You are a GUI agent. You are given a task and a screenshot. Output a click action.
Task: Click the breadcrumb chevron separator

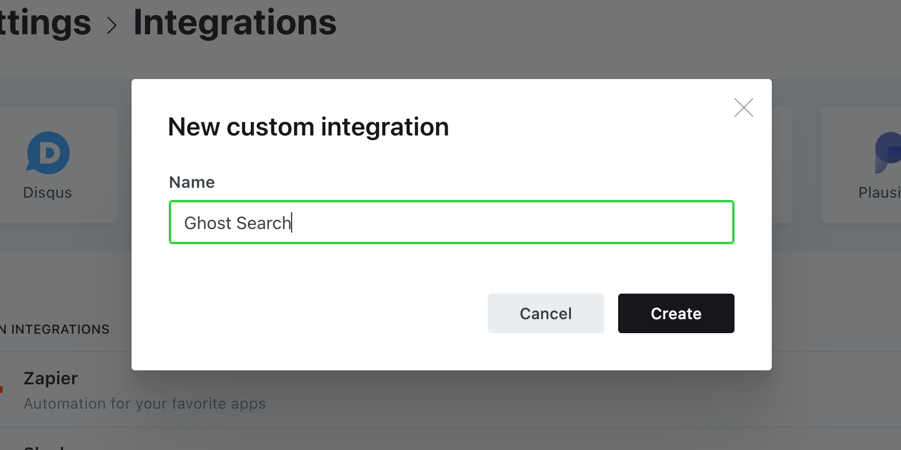click(x=112, y=25)
